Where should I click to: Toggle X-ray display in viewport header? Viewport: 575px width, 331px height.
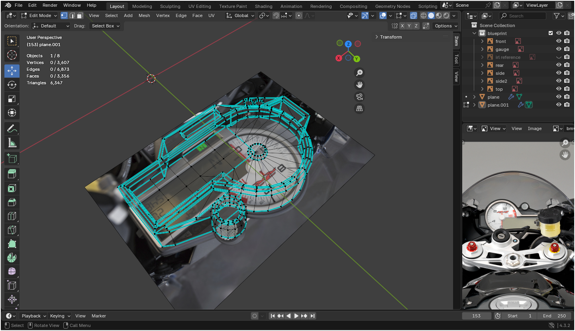click(413, 16)
